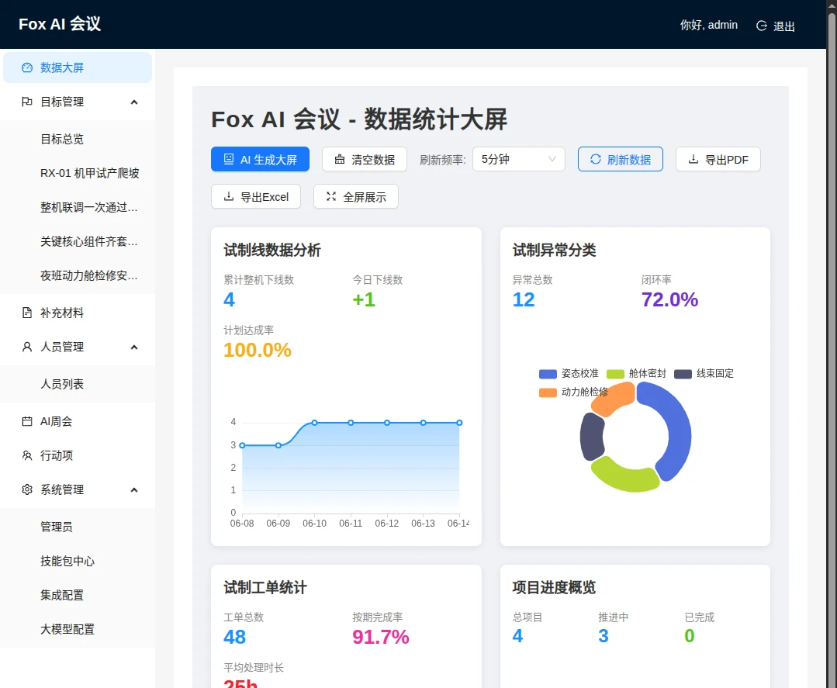Click the 48 工单总数 value
The width and height of the screenshot is (837, 688).
pos(234,637)
